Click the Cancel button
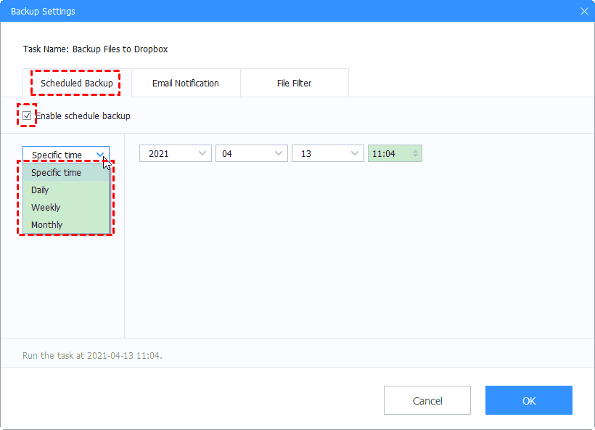 pyautogui.click(x=427, y=400)
